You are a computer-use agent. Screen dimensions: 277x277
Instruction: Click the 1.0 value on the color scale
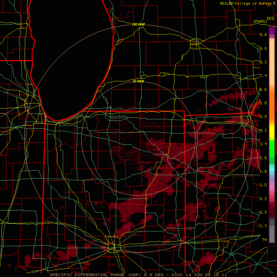click(x=263, y=185)
